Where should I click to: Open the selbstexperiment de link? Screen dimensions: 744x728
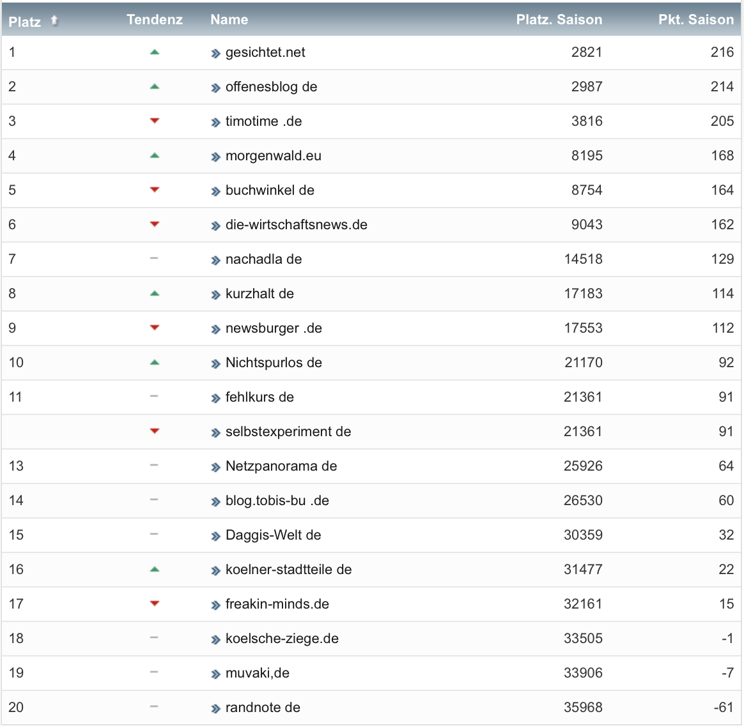288,432
